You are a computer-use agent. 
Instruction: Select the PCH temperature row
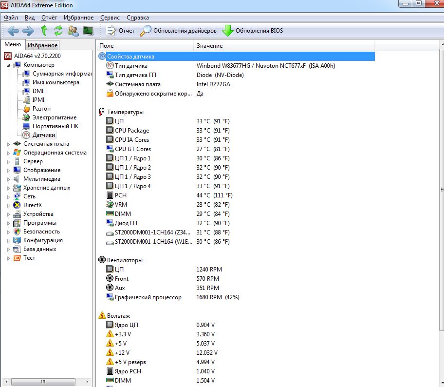tap(236, 195)
